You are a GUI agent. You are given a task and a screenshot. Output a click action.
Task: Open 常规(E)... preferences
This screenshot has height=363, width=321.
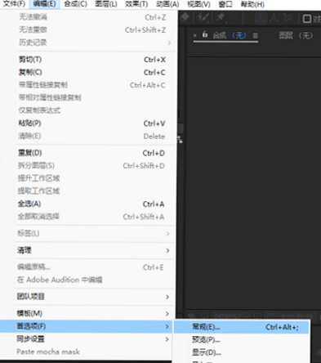(241, 327)
